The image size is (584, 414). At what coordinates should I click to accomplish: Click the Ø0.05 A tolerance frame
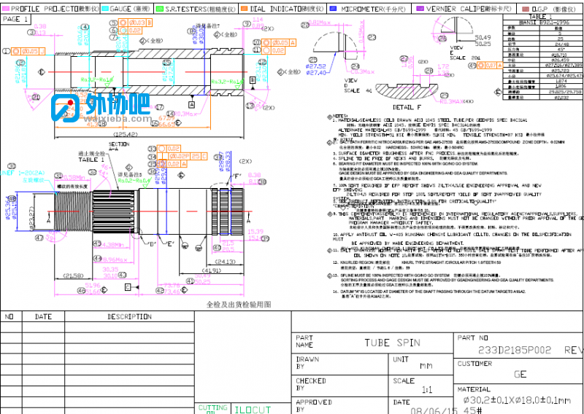click(x=279, y=43)
